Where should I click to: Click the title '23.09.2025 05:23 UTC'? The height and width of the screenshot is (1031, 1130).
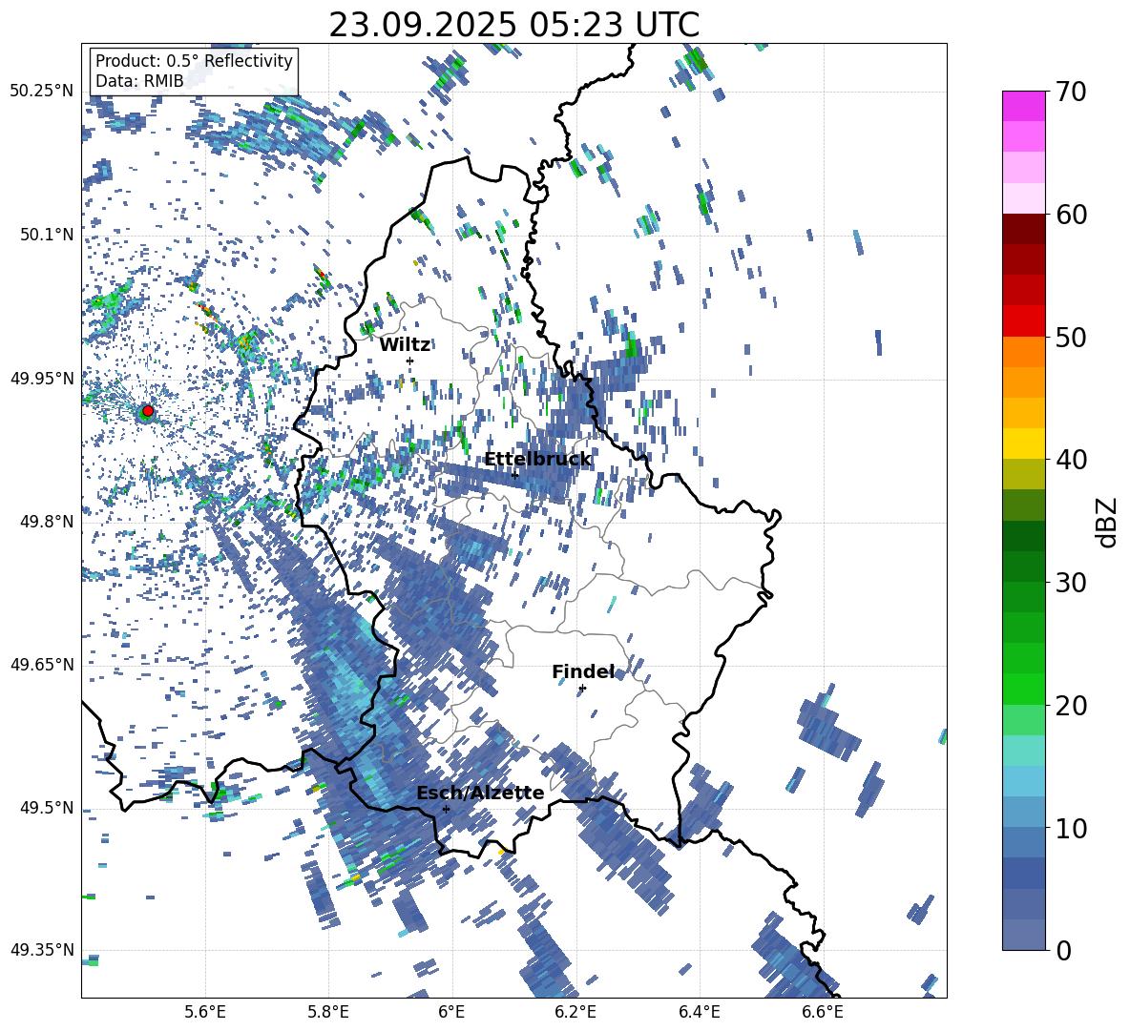(513, 25)
